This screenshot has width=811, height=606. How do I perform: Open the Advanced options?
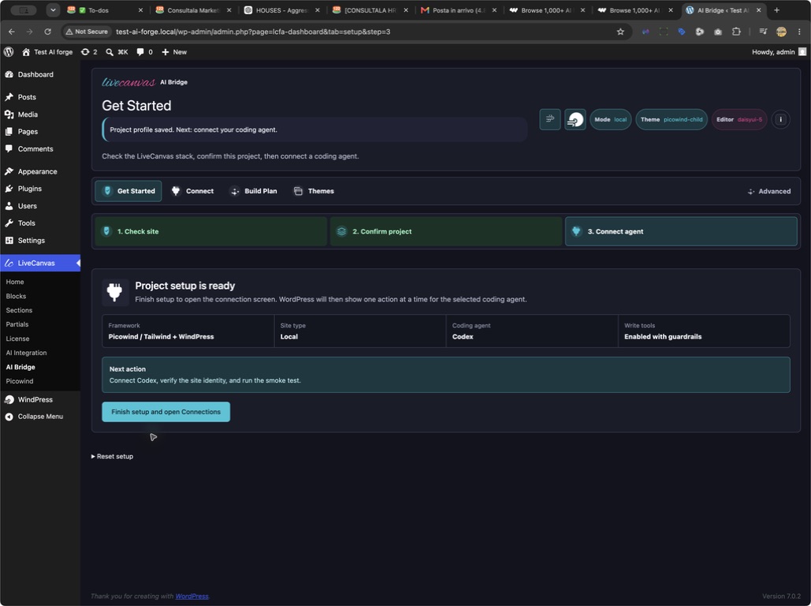point(769,191)
